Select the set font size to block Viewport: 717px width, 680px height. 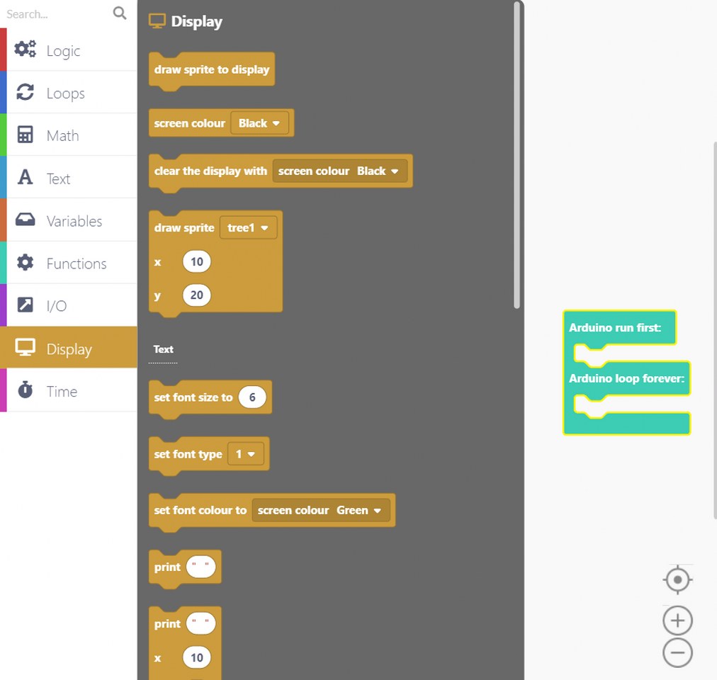pyautogui.click(x=193, y=397)
